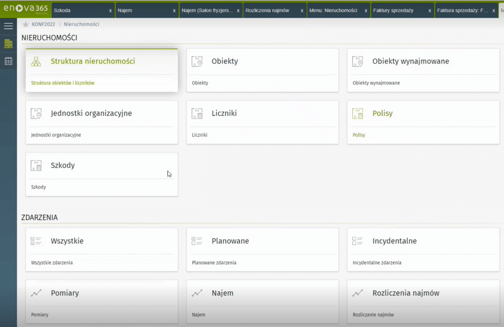The width and height of the screenshot is (504, 327).
Task: Open Struktura obiektów i liczników link
Action: [x=62, y=83]
